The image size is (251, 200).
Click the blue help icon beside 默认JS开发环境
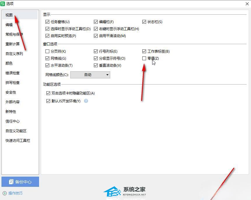(86, 101)
